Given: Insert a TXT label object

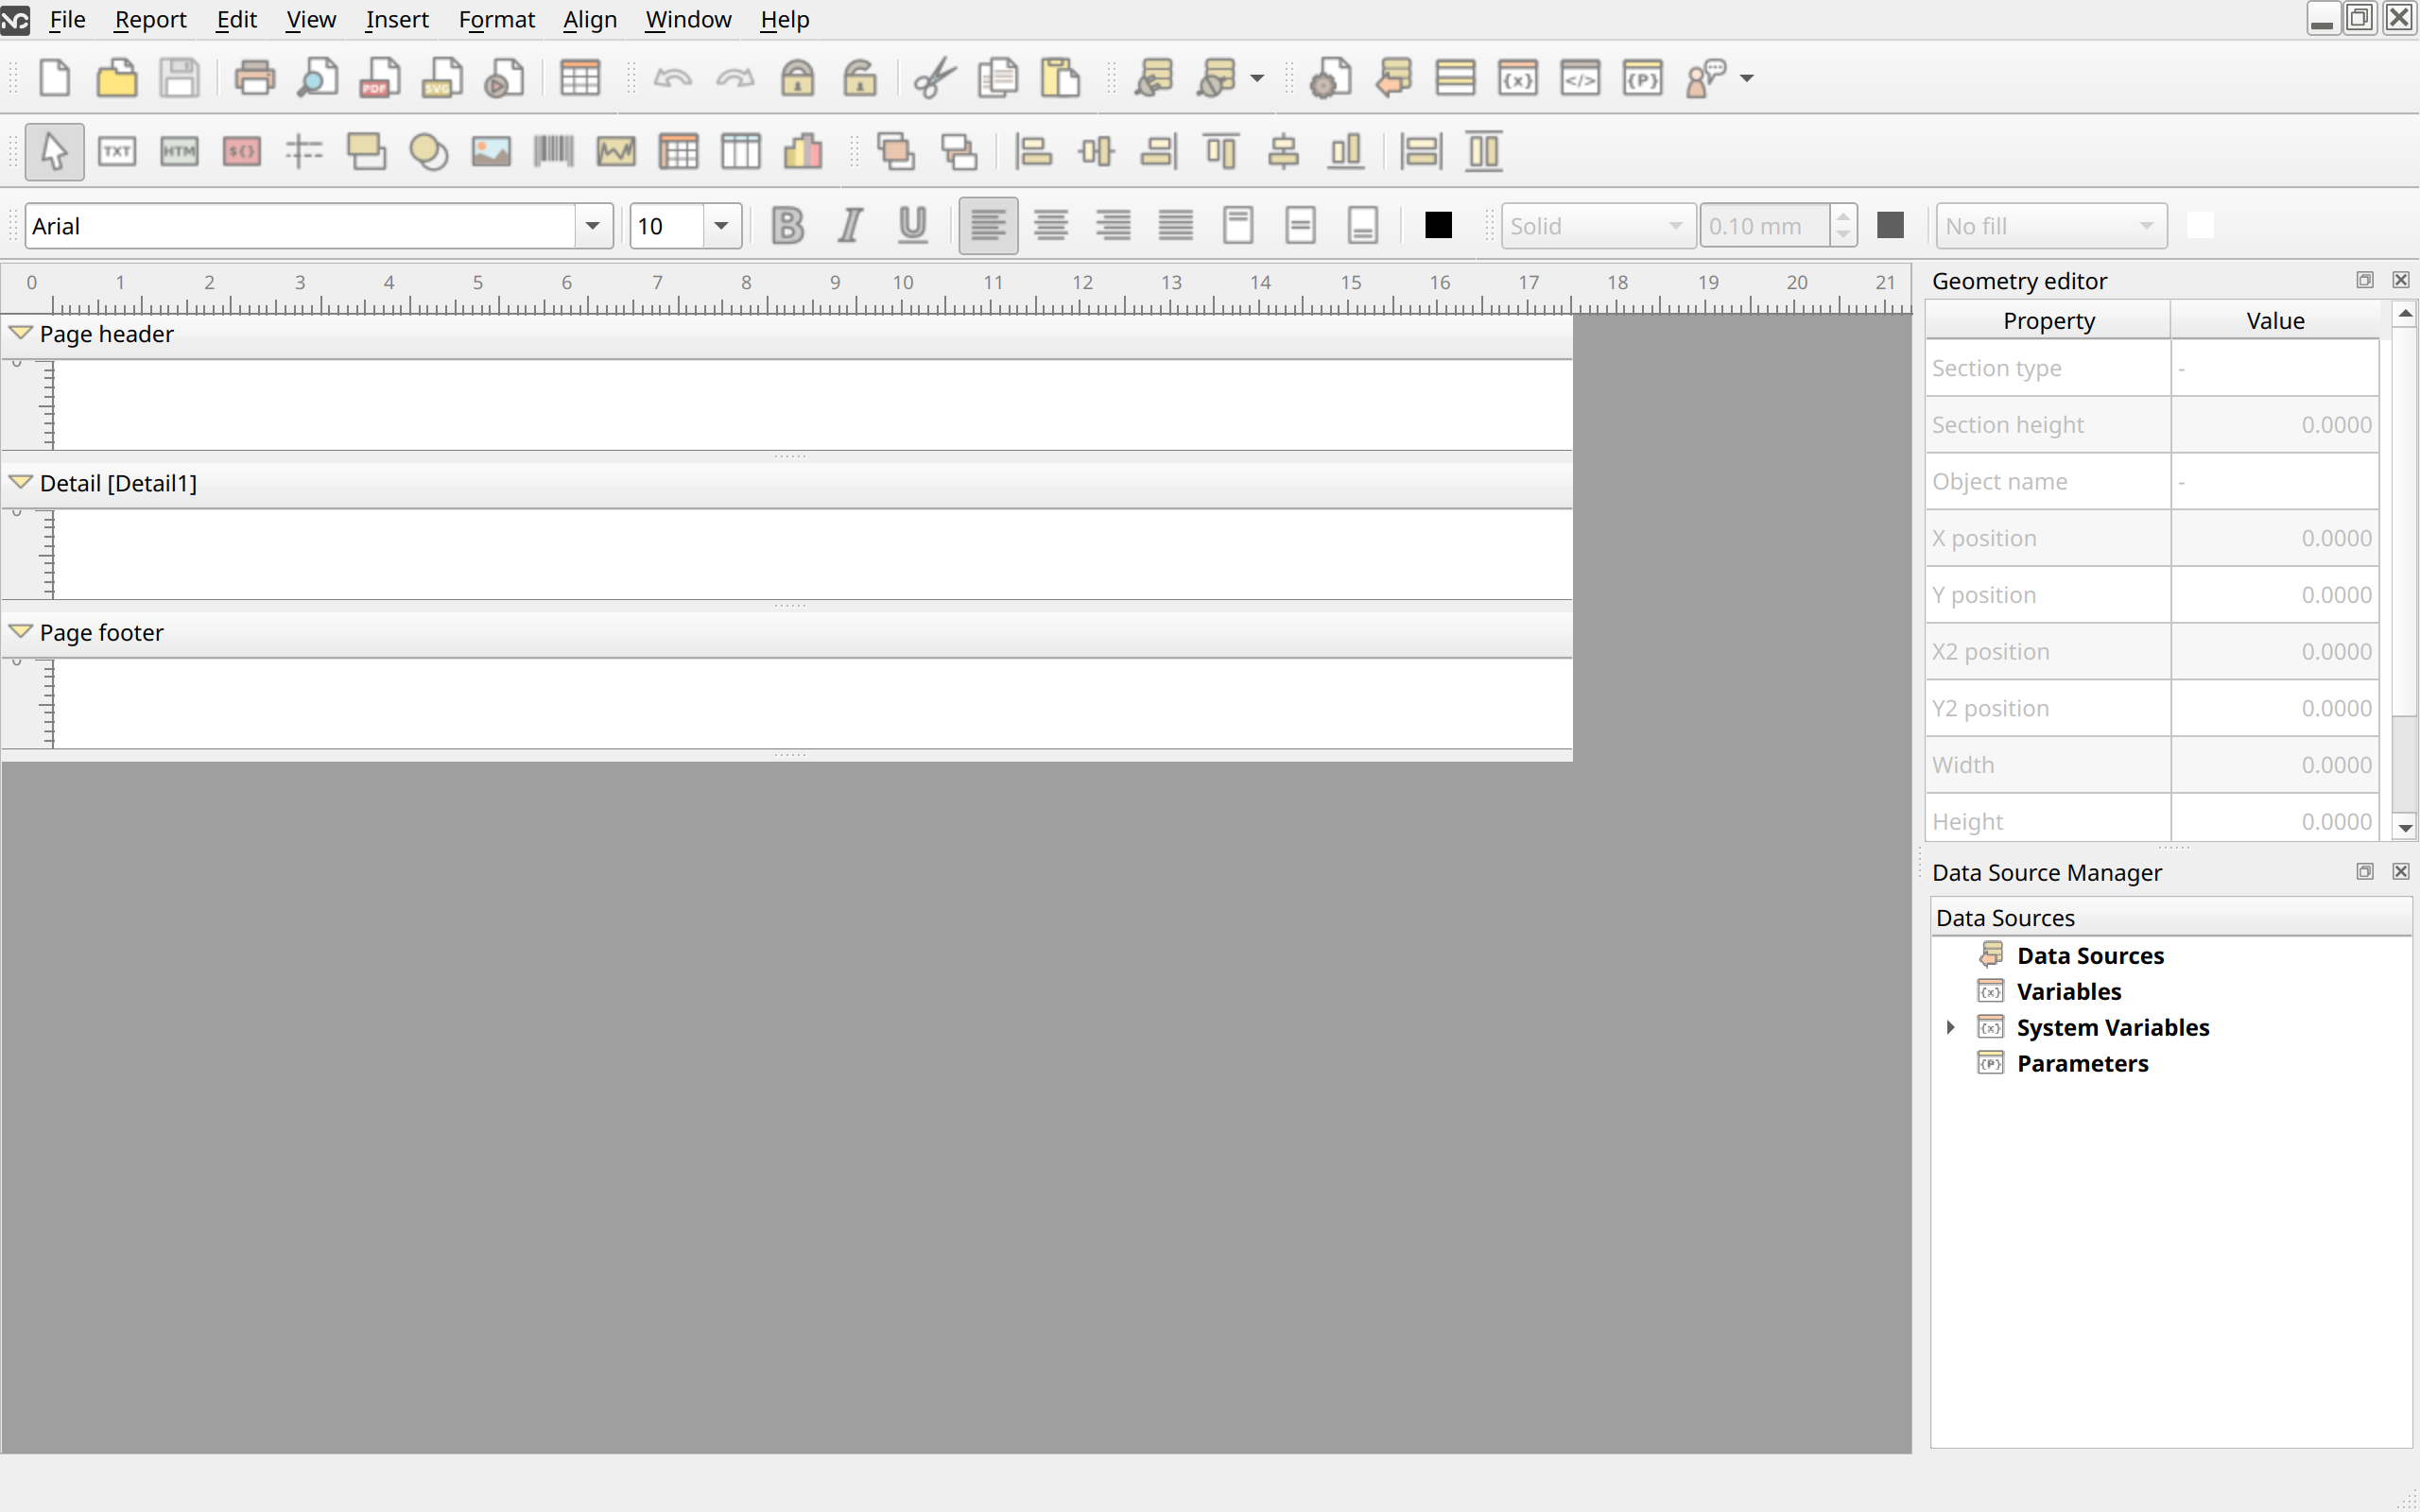Looking at the screenshot, I should pos(117,151).
